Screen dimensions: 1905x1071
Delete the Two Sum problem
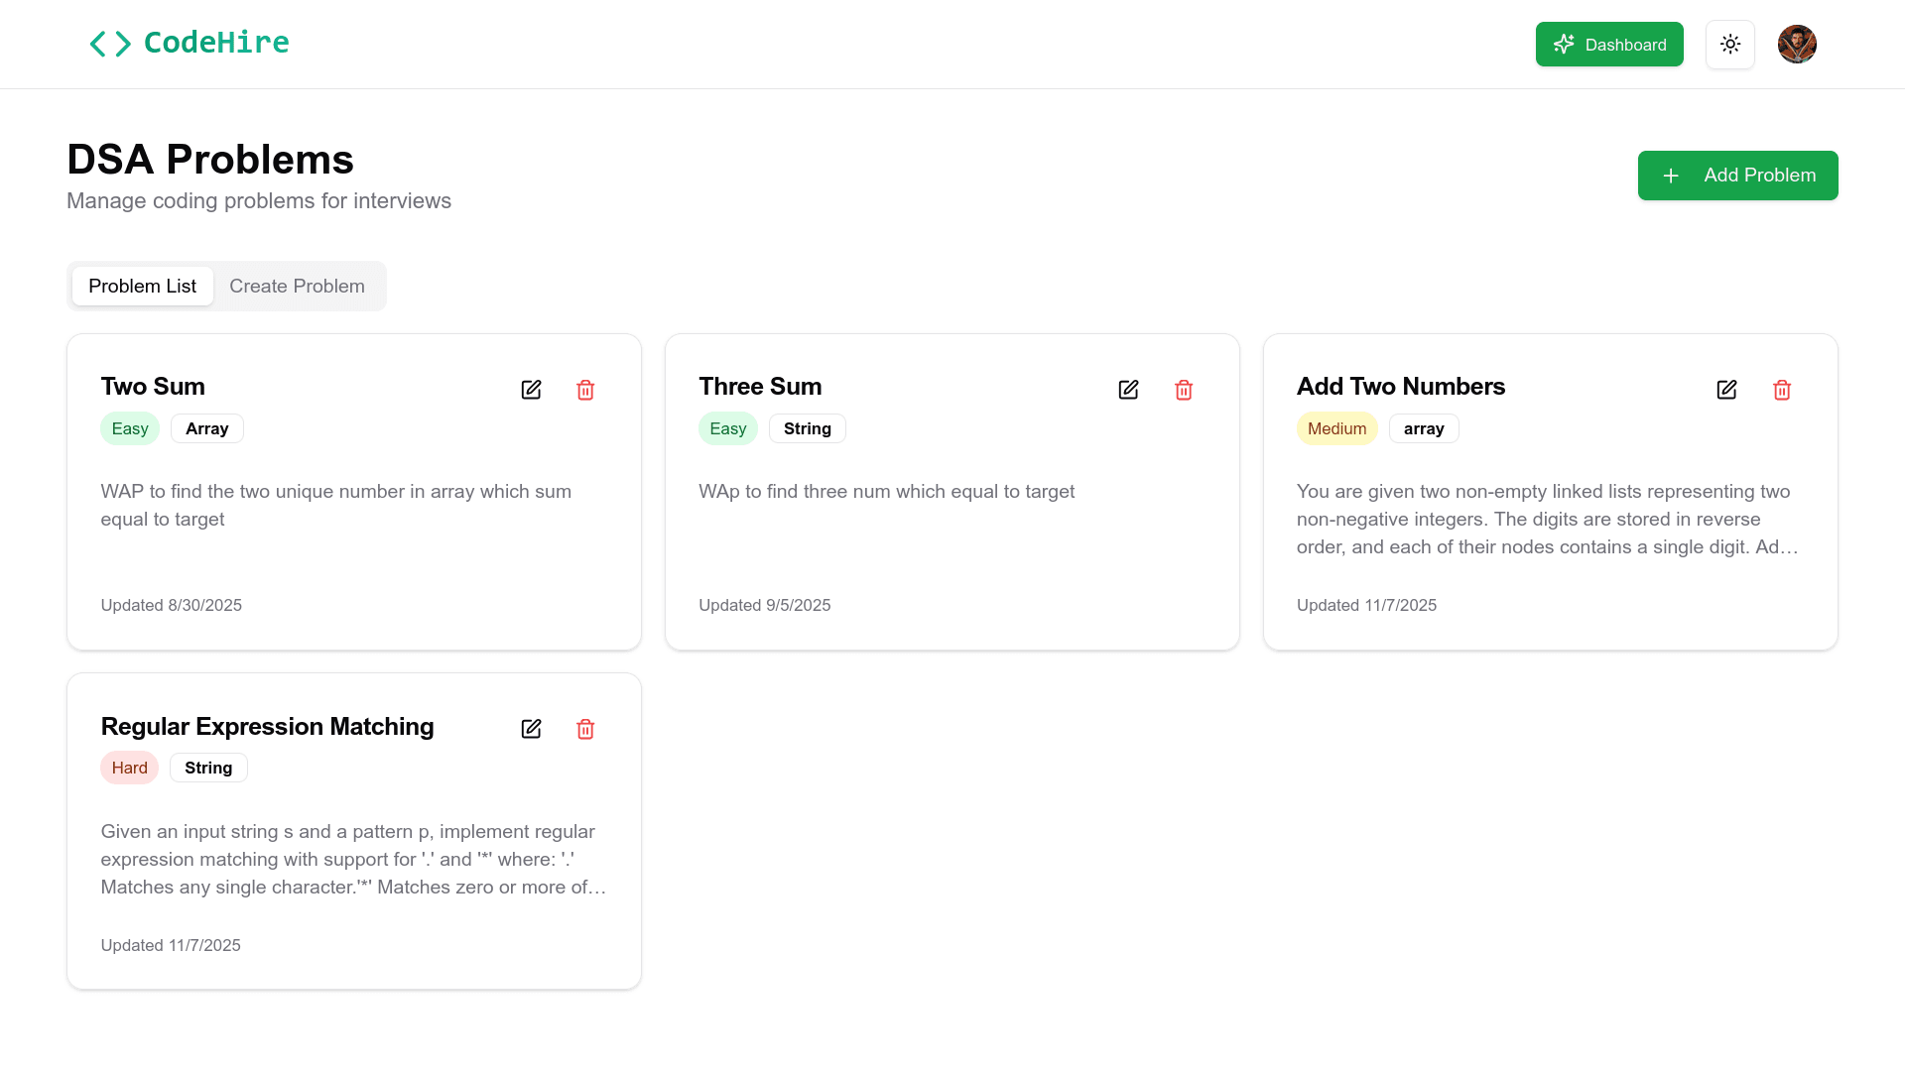pos(585,390)
